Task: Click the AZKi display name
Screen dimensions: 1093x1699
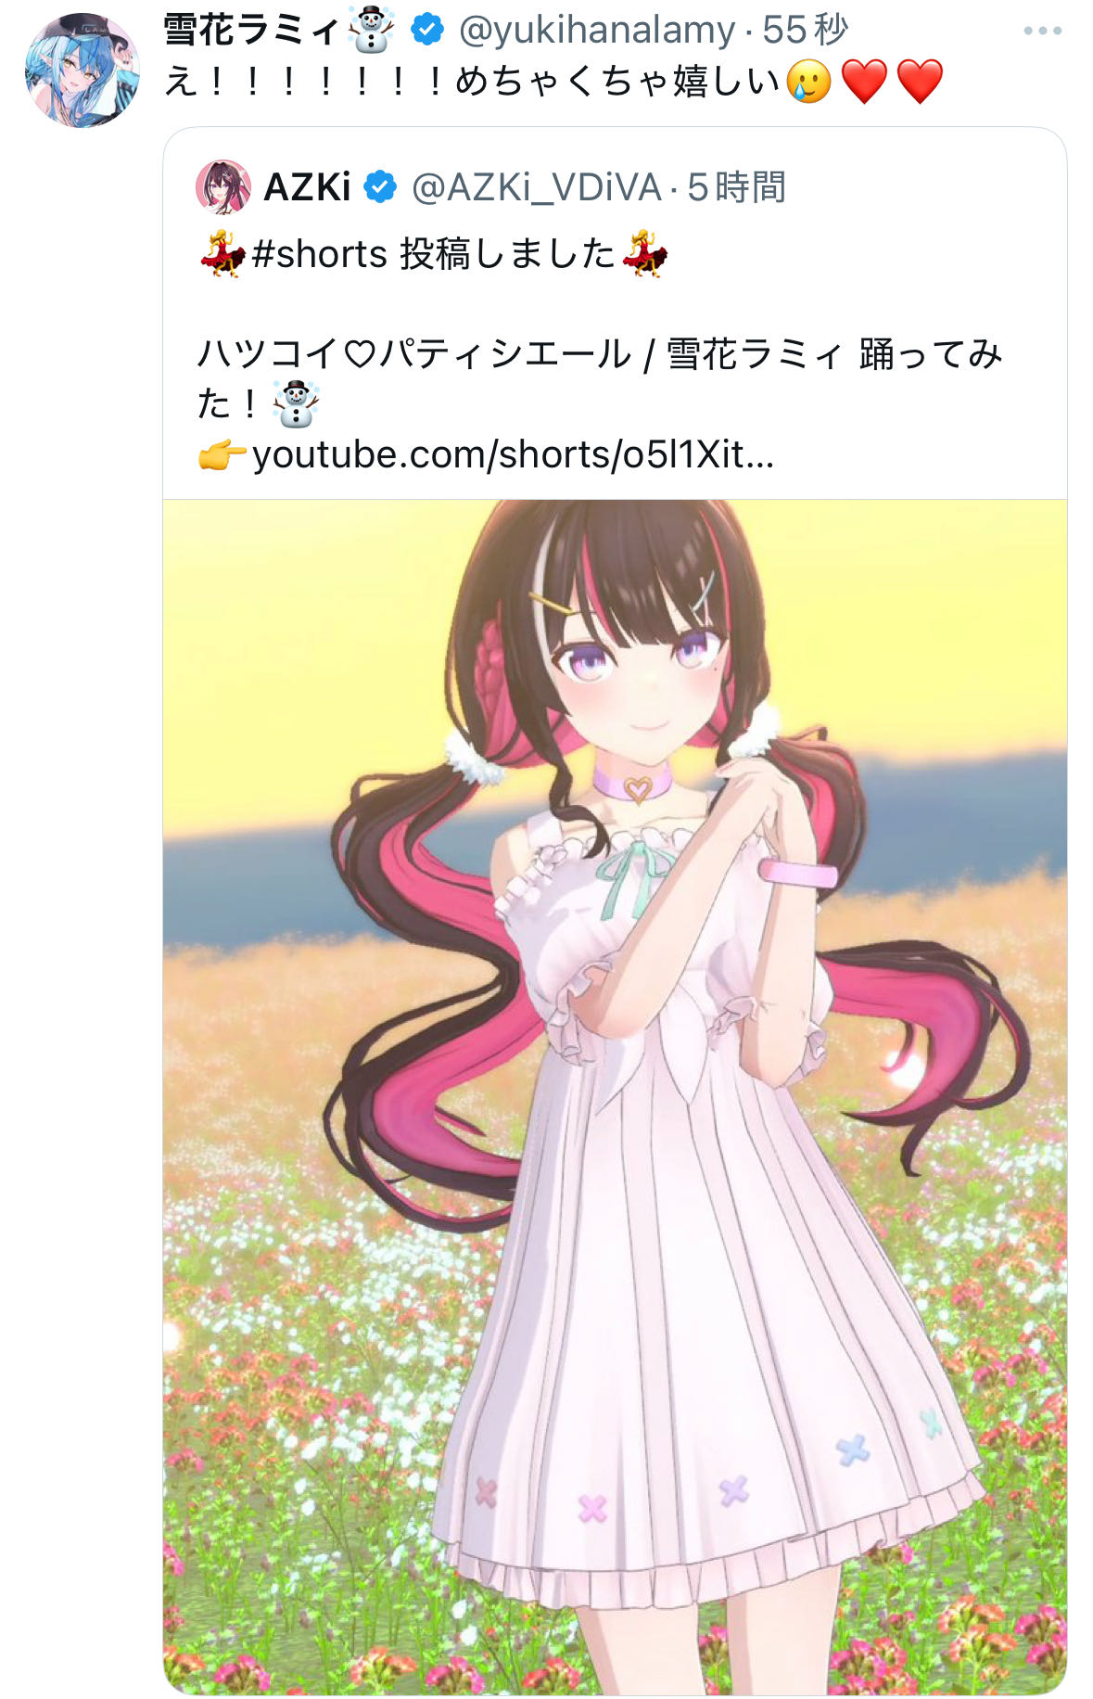Action: point(307,187)
